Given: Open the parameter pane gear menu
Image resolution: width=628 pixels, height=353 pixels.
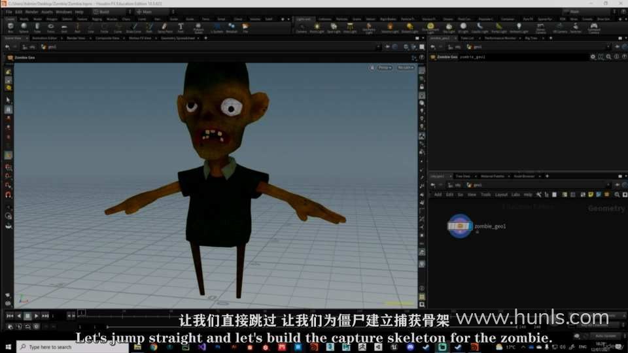Looking at the screenshot, I should [x=593, y=57].
